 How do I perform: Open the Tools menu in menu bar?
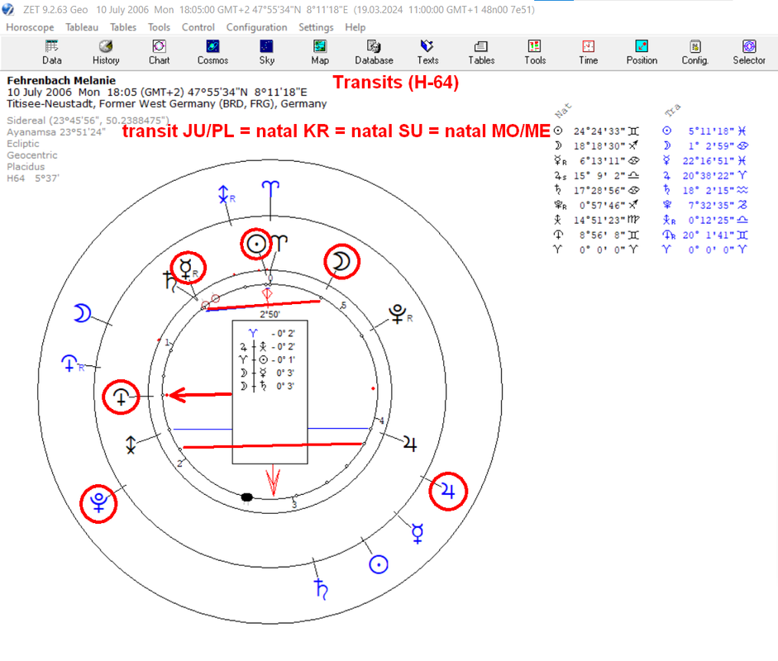click(x=159, y=27)
